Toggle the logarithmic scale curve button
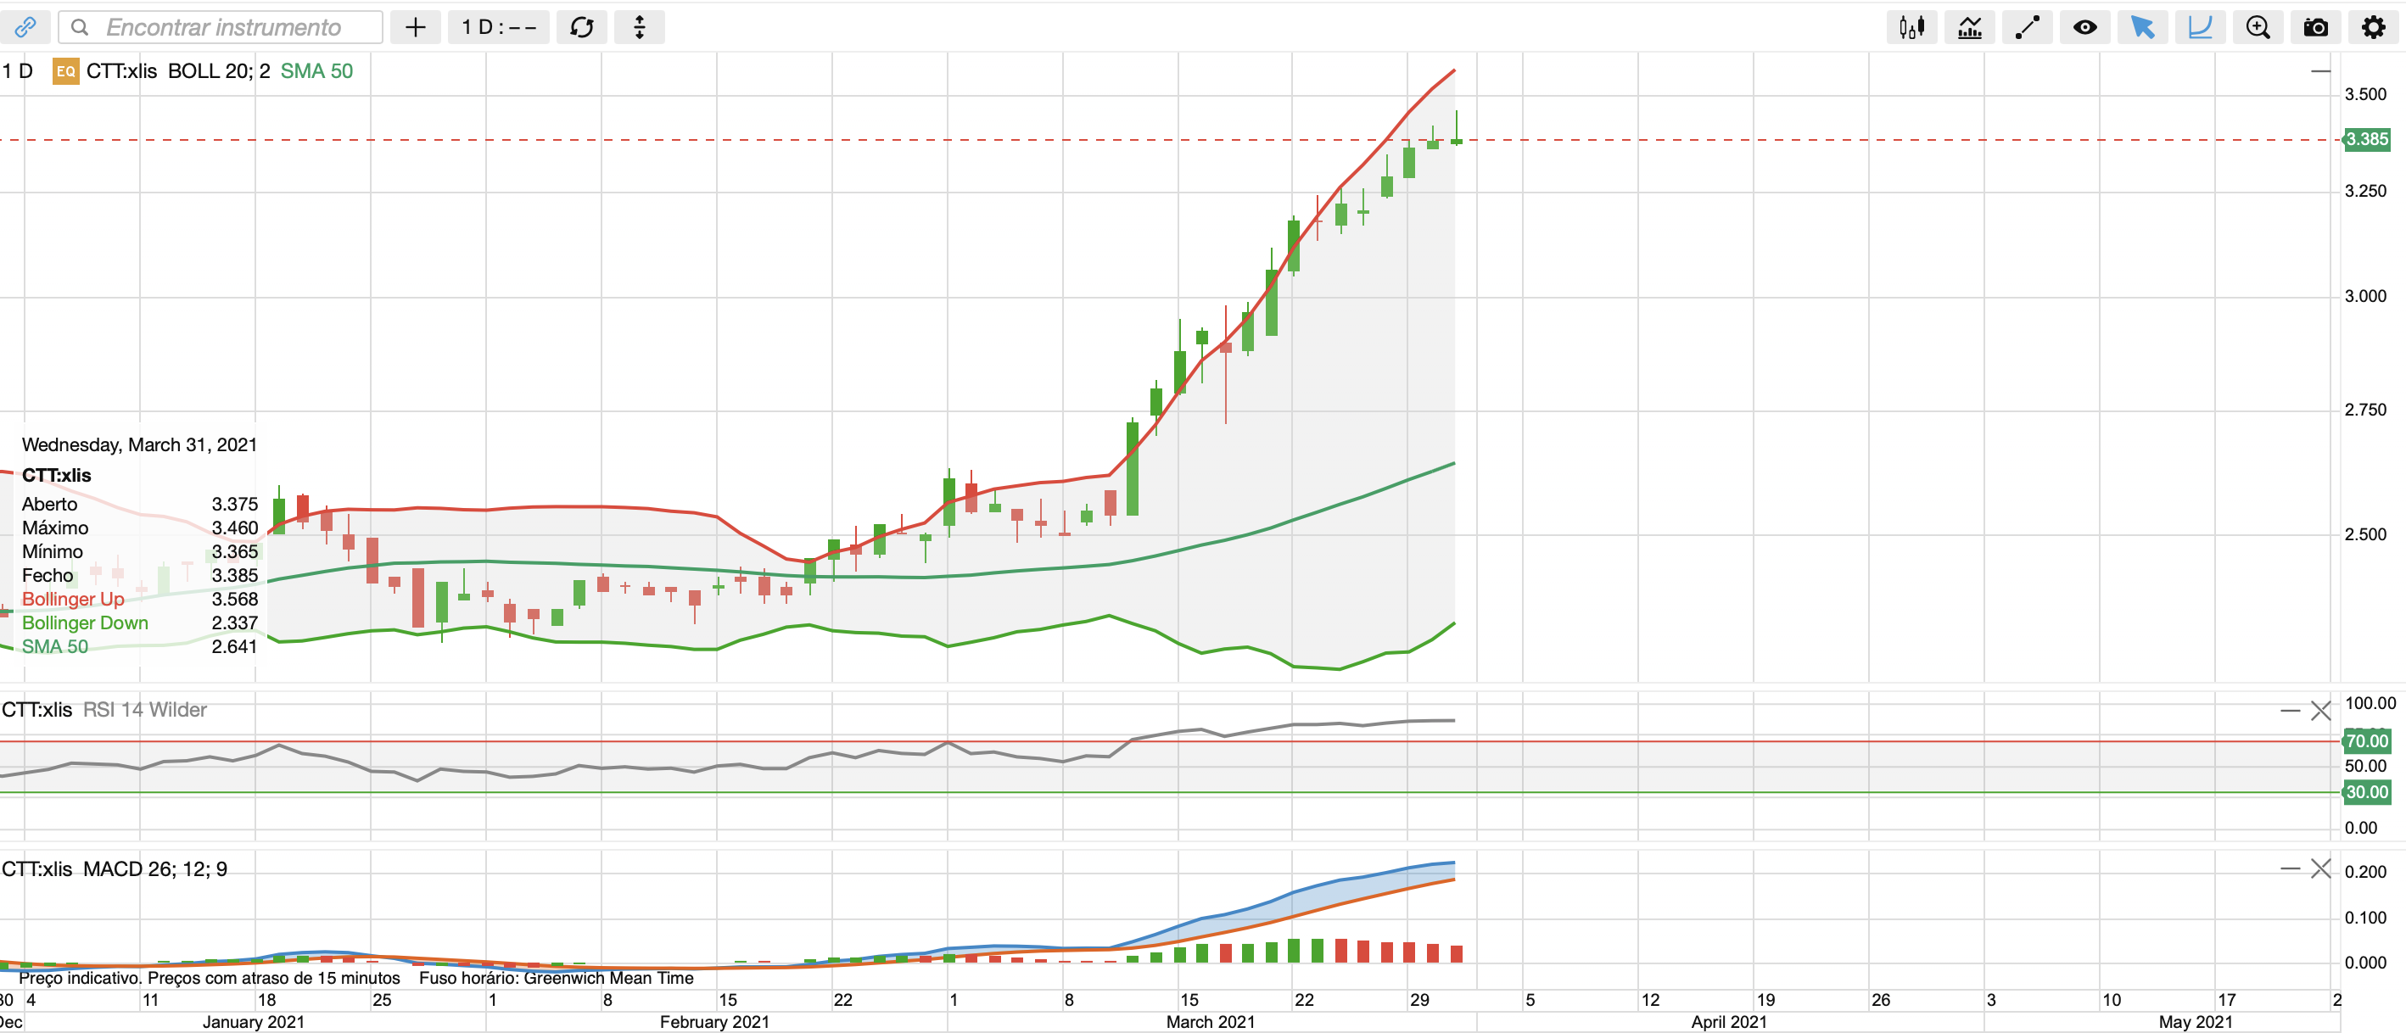2406x1033 pixels. pyautogui.click(x=2200, y=27)
